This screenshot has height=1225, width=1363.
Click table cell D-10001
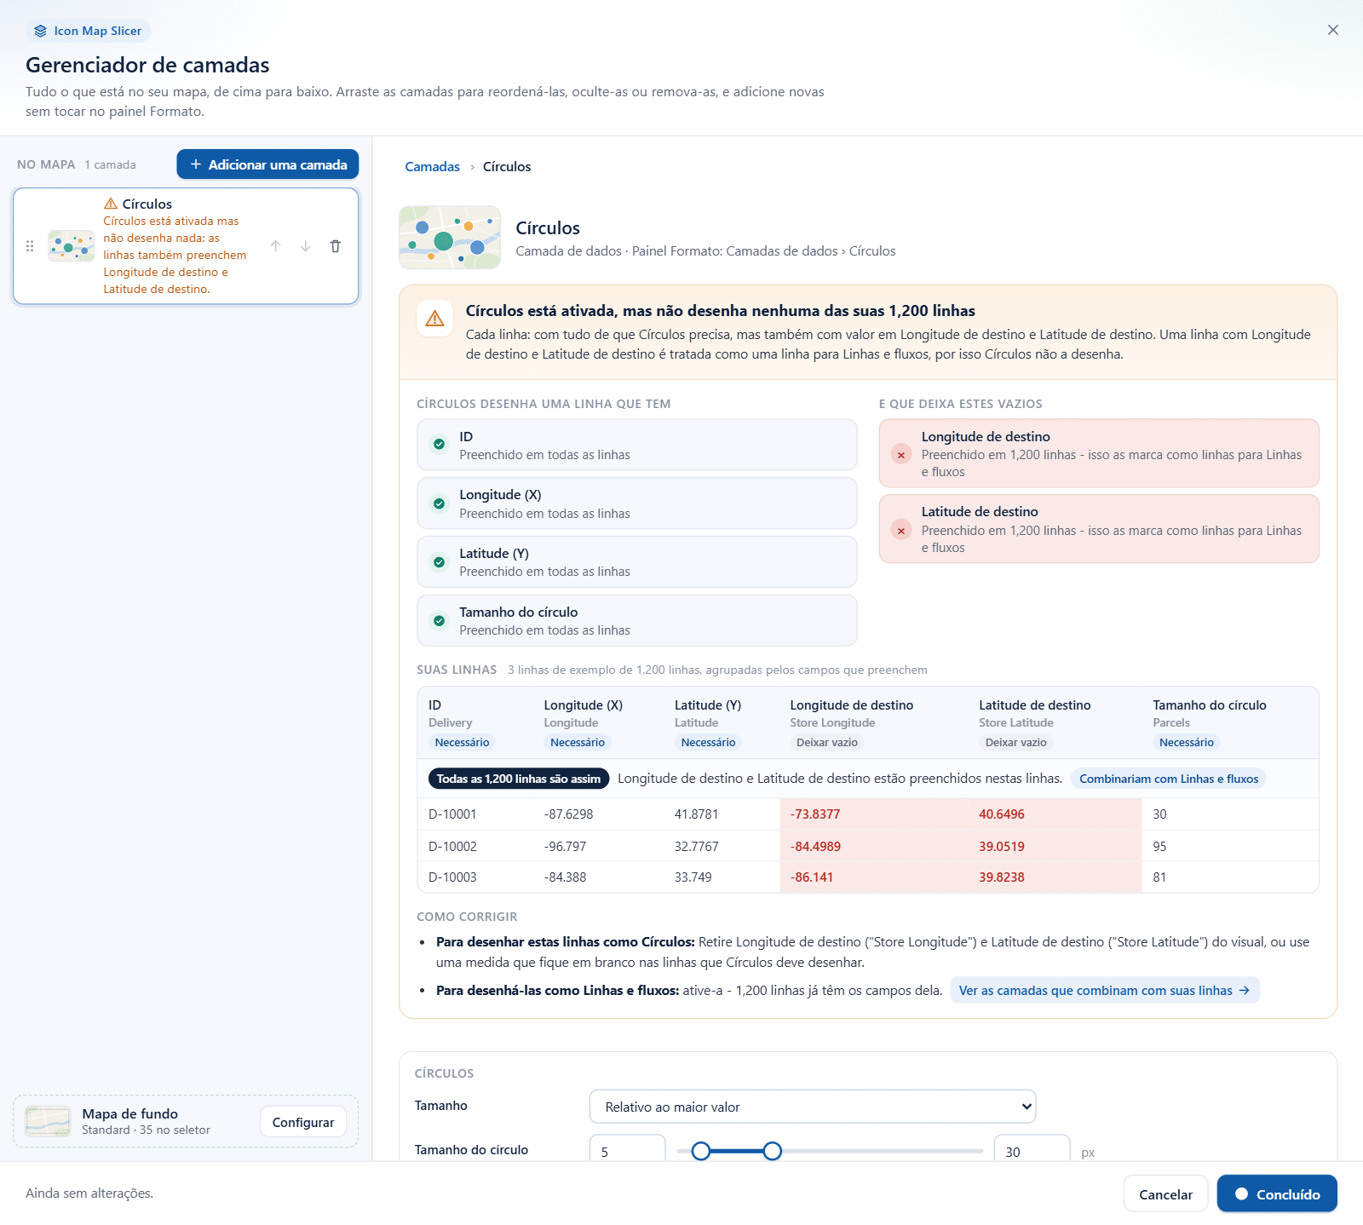pos(452,814)
